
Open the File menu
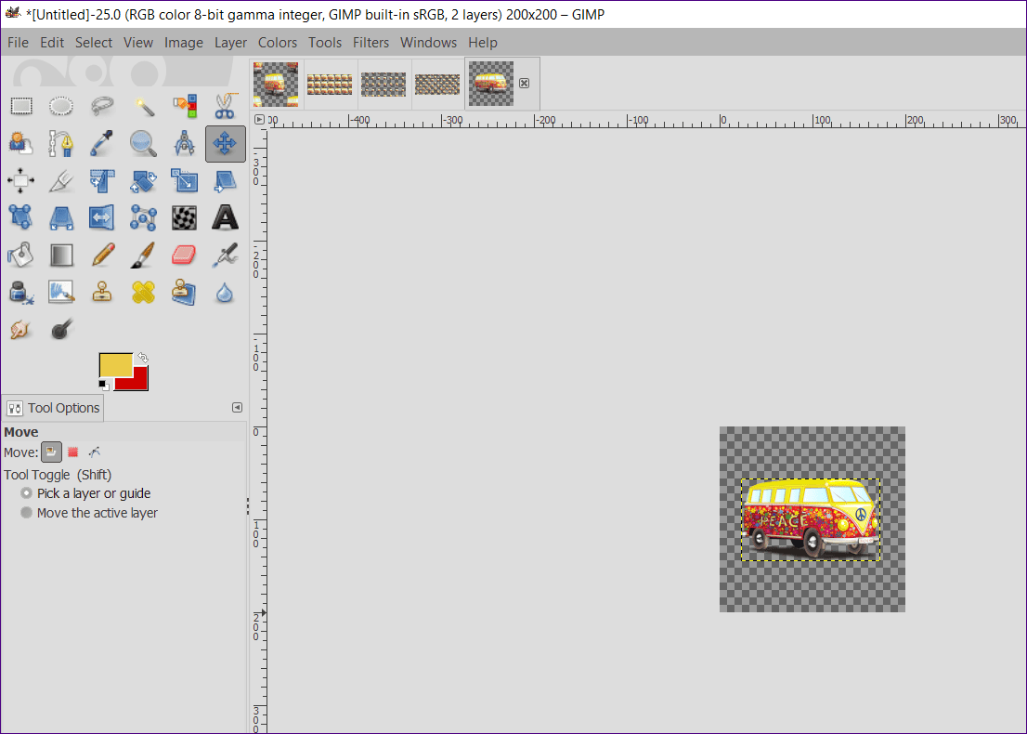coord(18,43)
